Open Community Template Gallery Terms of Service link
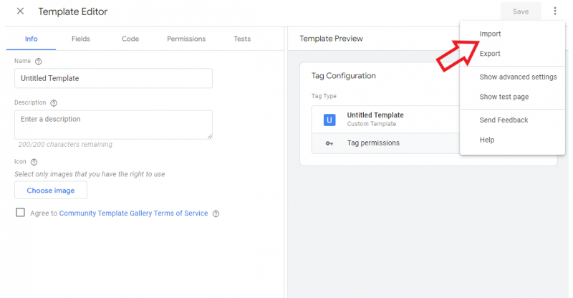Viewport: 573px width, 298px height. click(133, 213)
